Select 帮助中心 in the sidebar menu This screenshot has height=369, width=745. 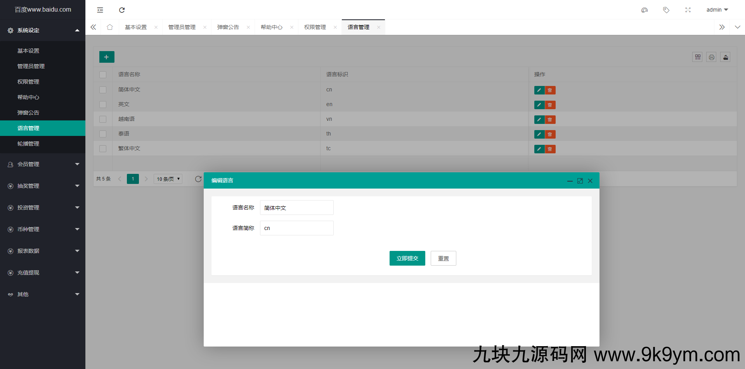coord(28,97)
